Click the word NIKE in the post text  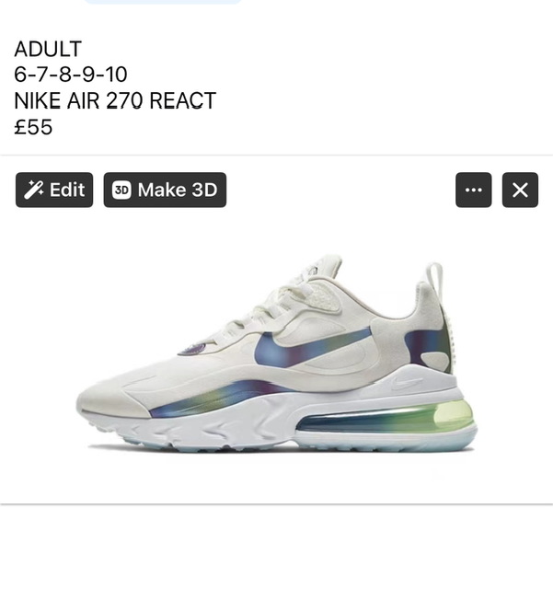[x=38, y=100]
